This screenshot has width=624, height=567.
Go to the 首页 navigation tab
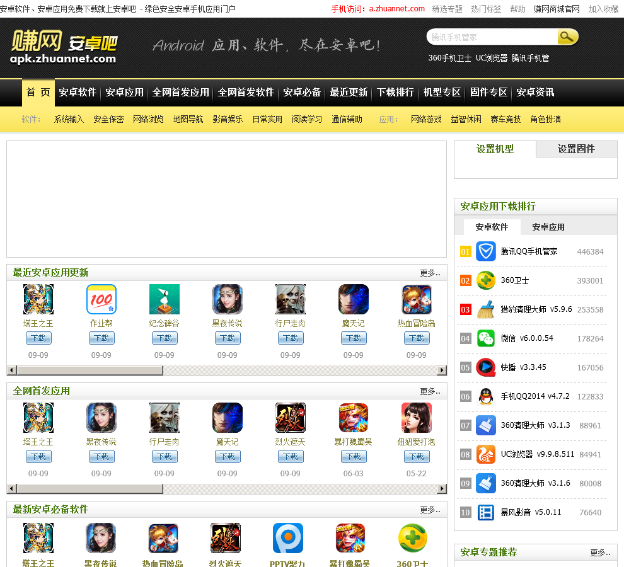[x=38, y=93]
